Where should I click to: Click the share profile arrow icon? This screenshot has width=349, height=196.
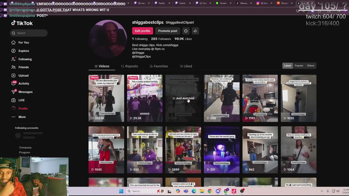coord(195,31)
